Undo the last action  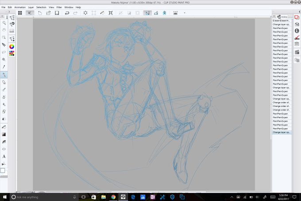(x=67, y=13)
